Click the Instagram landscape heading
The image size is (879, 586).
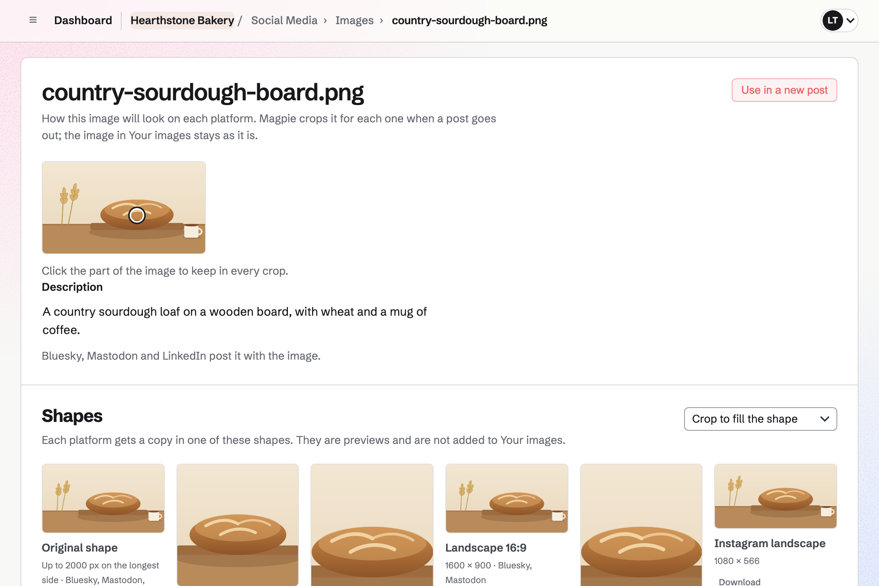click(769, 543)
